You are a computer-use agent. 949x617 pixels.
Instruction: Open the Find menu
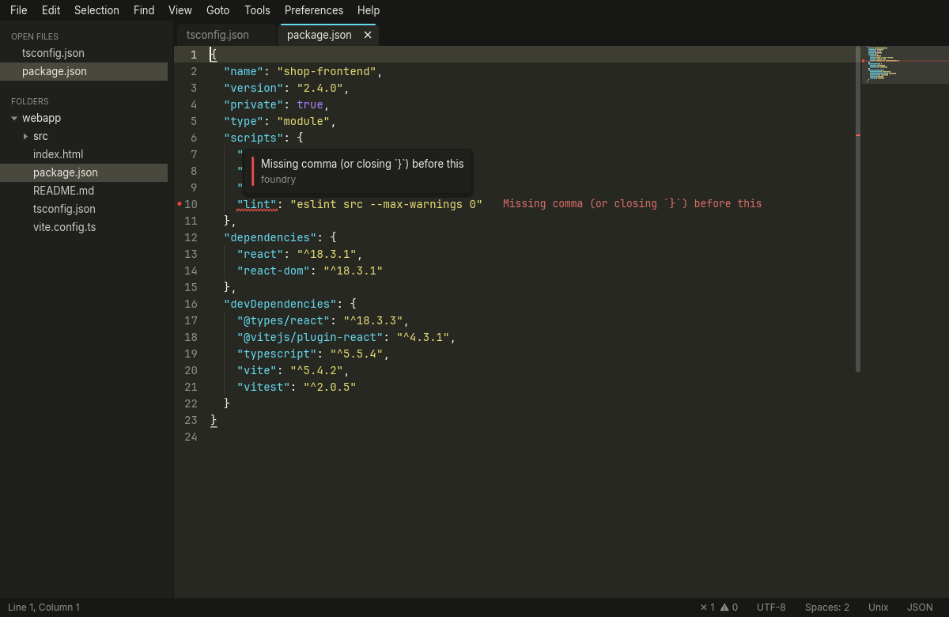click(144, 10)
